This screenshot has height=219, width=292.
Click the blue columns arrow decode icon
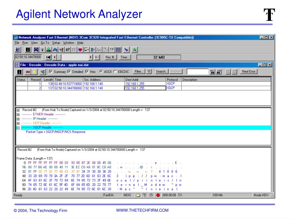click(93, 50)
